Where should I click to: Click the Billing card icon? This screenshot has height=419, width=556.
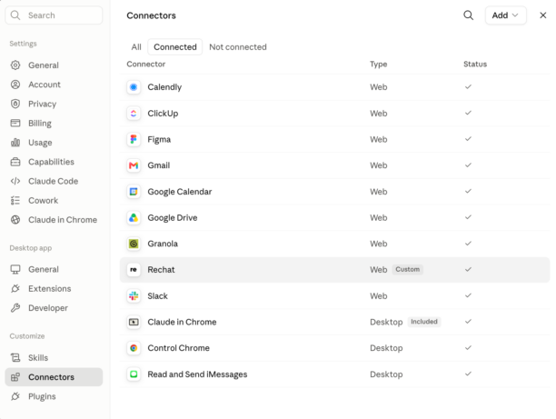(15, 123)
